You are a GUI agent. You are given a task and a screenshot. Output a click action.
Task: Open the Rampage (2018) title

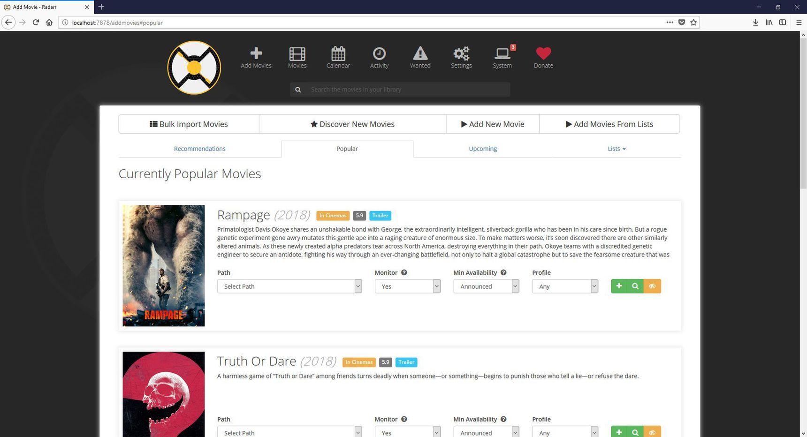coord(264,215)
